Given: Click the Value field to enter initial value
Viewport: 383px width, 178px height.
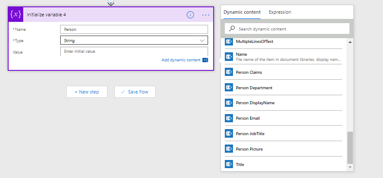Looking at the screenshot, I should pos(134,51).
